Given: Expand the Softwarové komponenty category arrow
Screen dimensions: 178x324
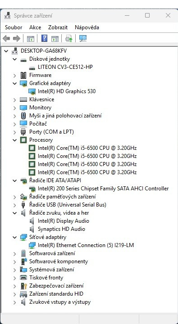Looking at the screenshot, I should pos(15,262).
